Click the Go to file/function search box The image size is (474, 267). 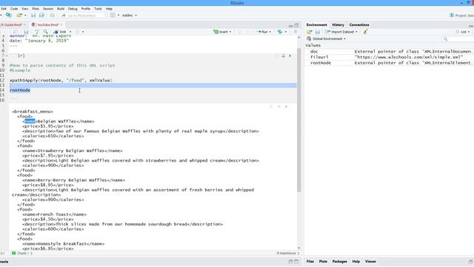[x=82, y=15]
